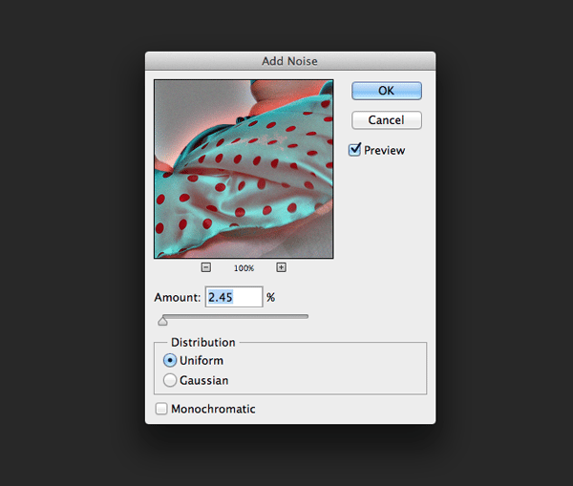Click the Amount label text
Screen dimensions: 573x486
pos(177,297)
